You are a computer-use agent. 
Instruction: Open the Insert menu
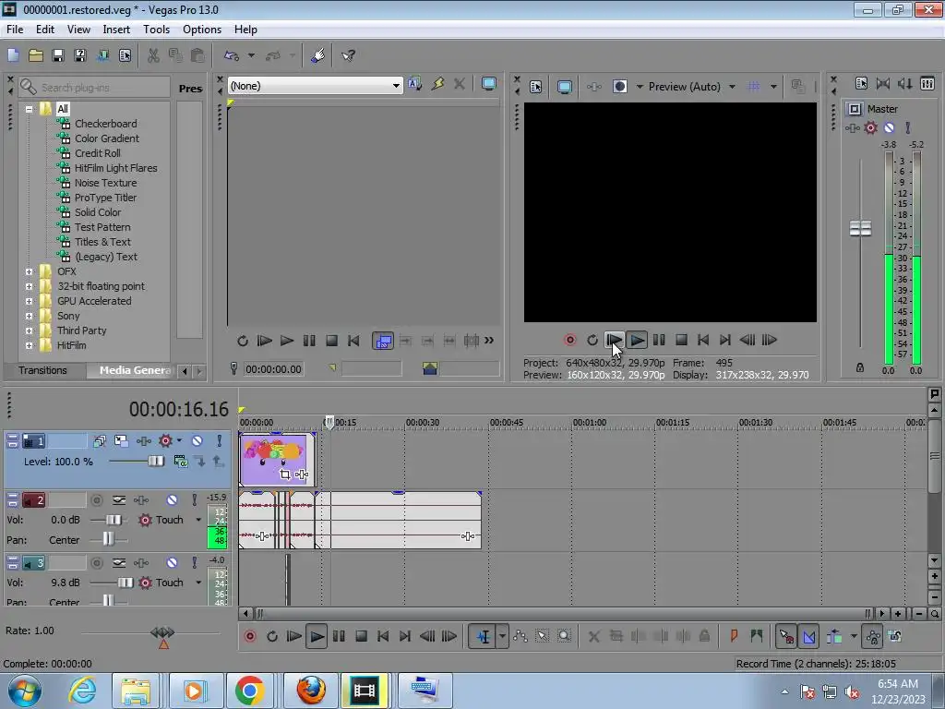pos(116,29)
